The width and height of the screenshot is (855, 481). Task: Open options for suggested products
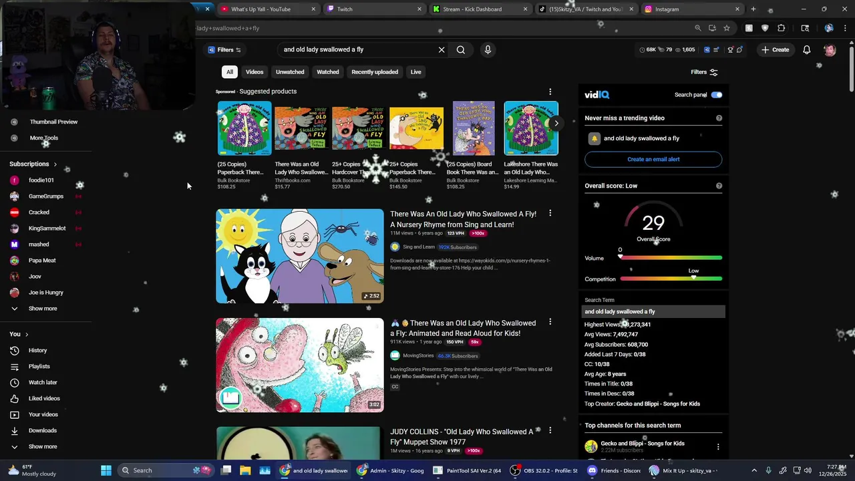(550, 92)
